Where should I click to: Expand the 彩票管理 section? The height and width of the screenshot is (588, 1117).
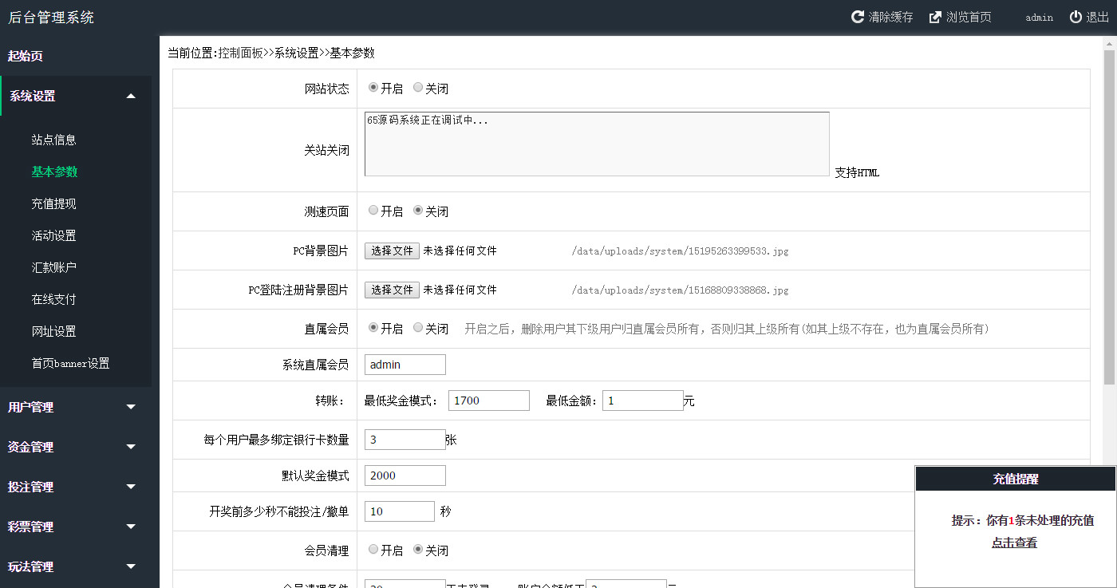(x=131, y=527)
